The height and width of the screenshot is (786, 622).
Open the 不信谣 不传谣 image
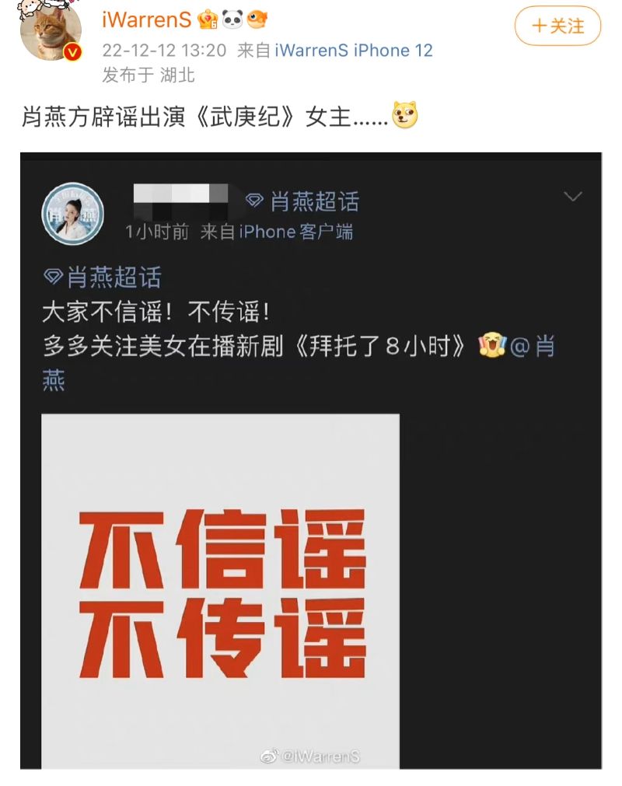point(220,591)
